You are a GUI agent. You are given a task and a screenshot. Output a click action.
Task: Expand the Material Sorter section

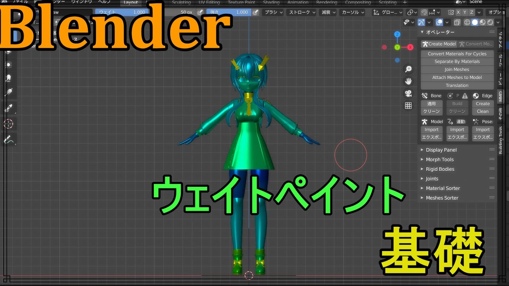click(x=457, y=188)
